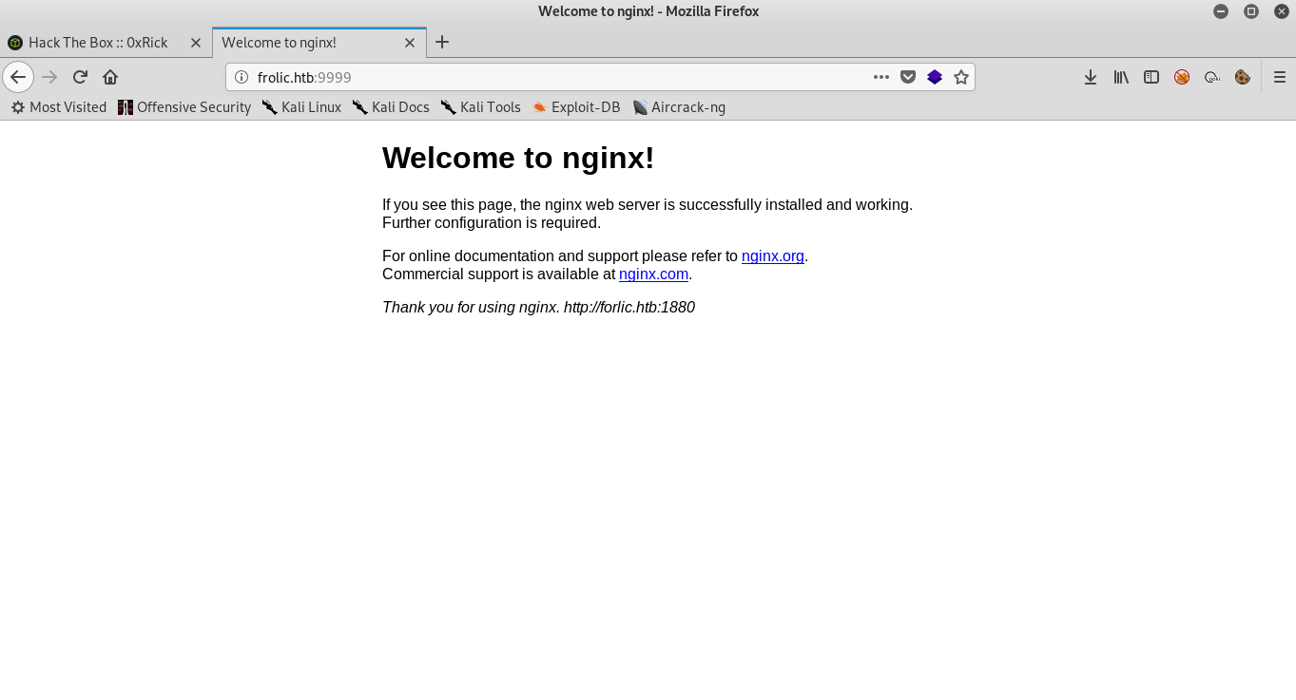The width and height of the screenshot is (1296, 700).
Task: Toggle the sidebar view
Action: click(1151, 77)
